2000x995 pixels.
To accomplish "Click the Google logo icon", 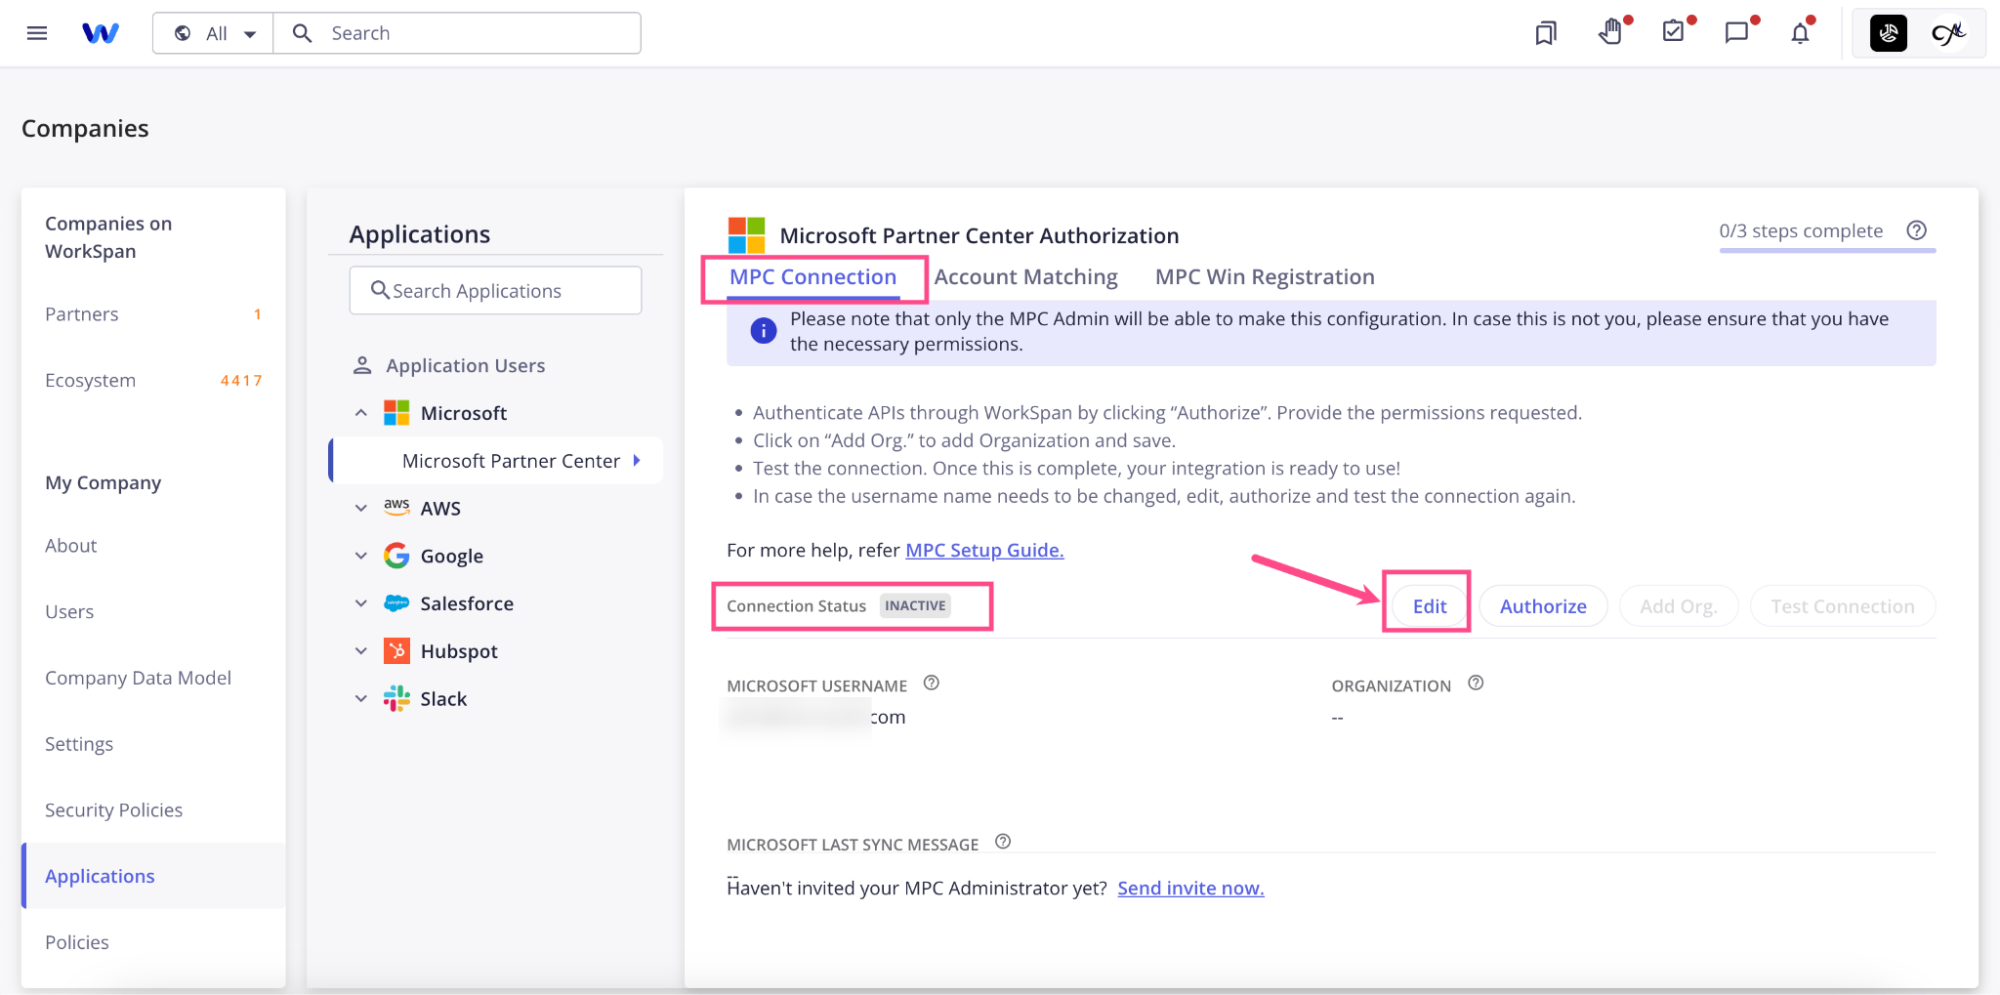I will (x=396, y=556).
